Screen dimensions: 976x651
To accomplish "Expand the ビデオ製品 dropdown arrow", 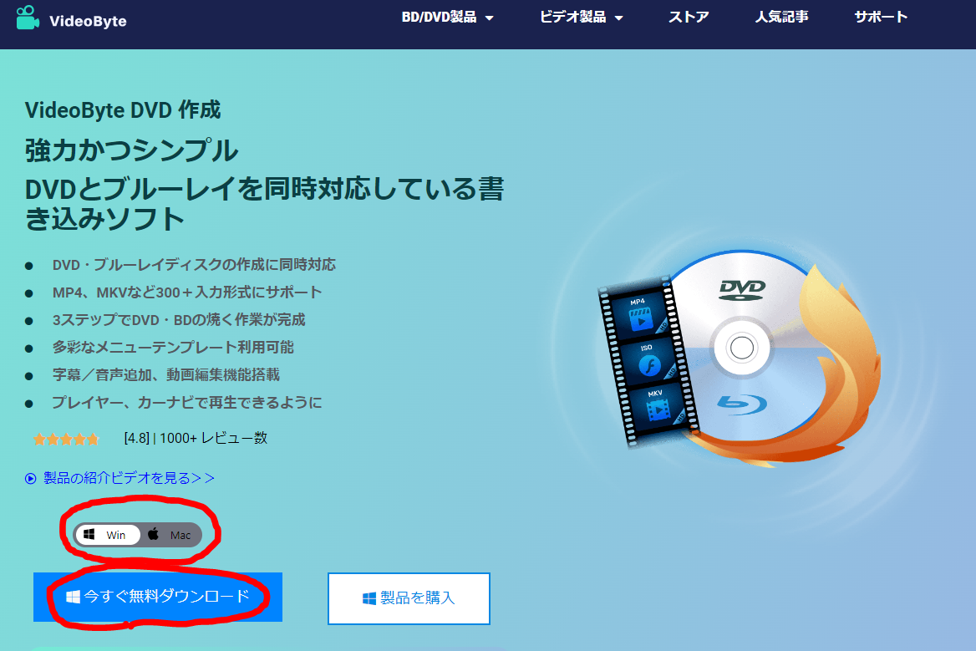I will click(x=618, y=18).
